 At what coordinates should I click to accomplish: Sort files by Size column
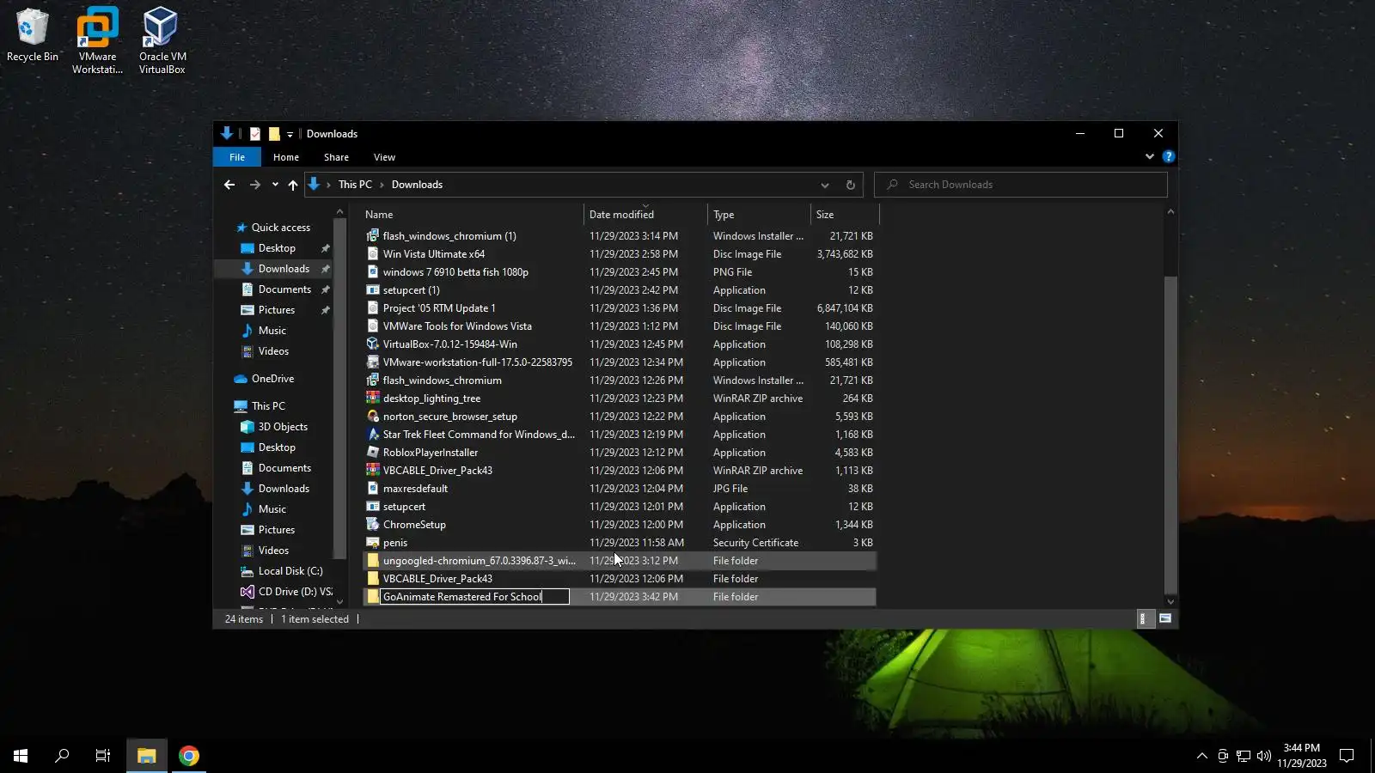coord(845,215)
